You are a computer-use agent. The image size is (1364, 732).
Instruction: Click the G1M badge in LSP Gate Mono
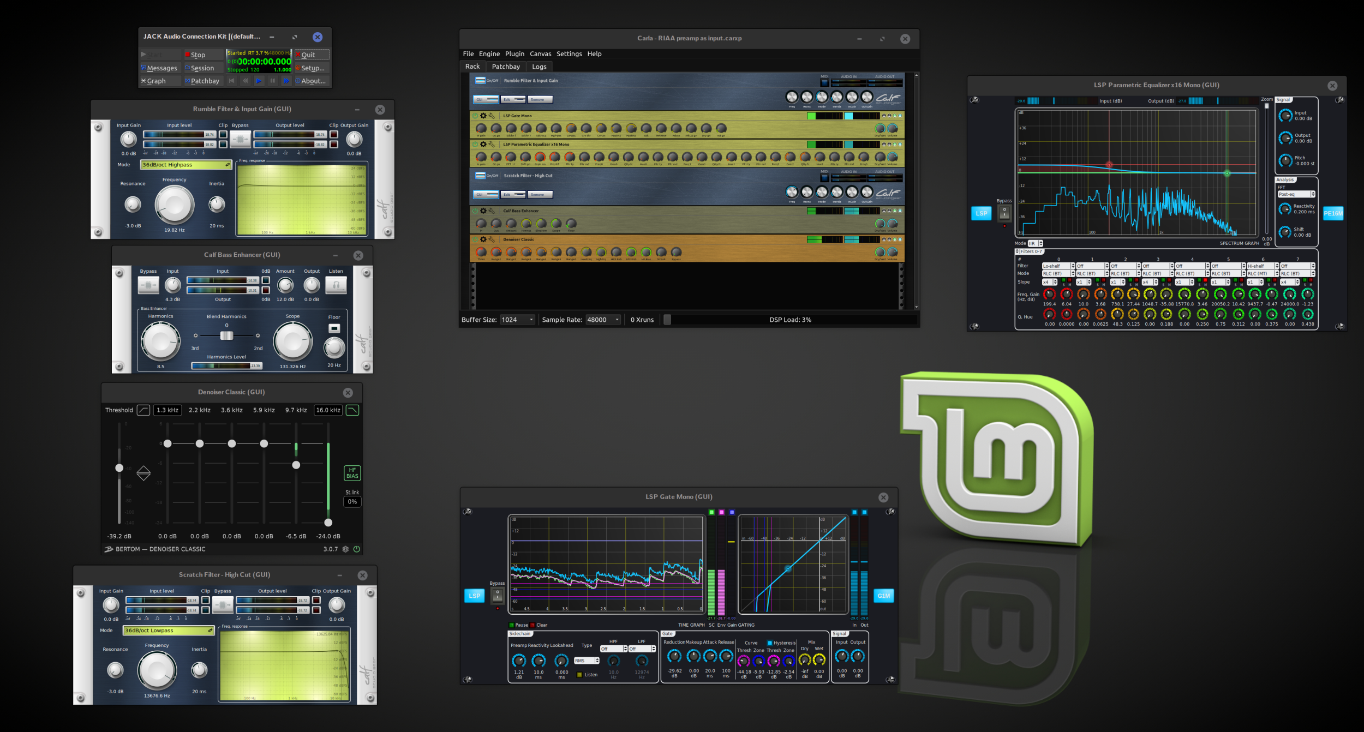tap(884, 596)
